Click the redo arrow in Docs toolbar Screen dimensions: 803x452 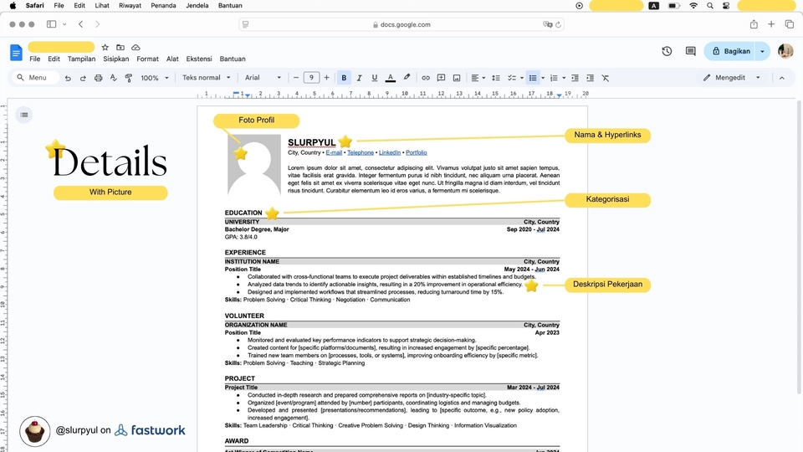coord(83,78)
